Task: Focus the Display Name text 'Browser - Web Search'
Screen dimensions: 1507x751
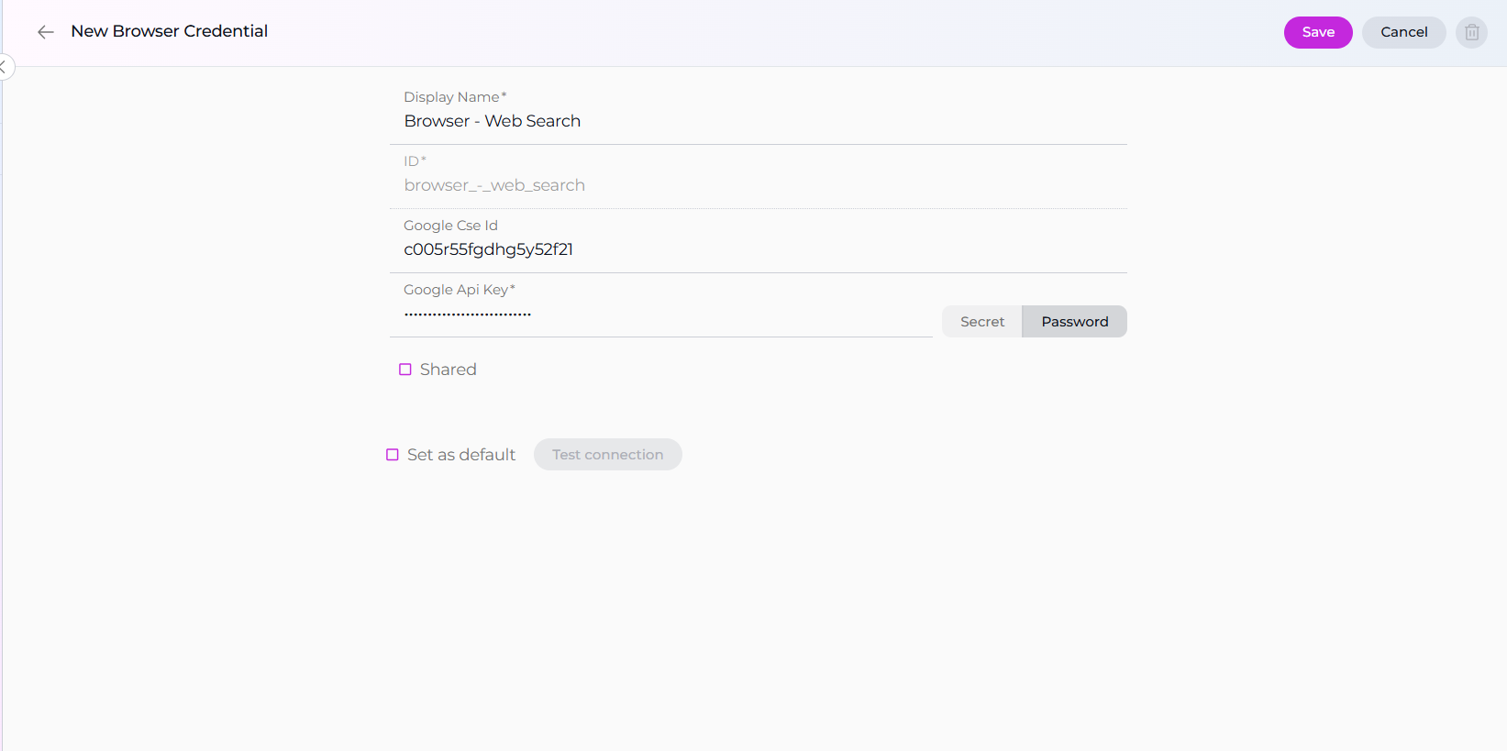Action: (x=493, y=121)
